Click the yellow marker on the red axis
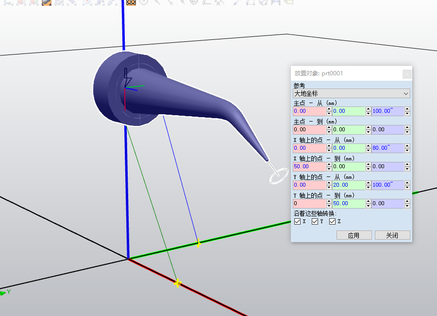This screenshot has width=437, height=316. [x=178, y=283]
